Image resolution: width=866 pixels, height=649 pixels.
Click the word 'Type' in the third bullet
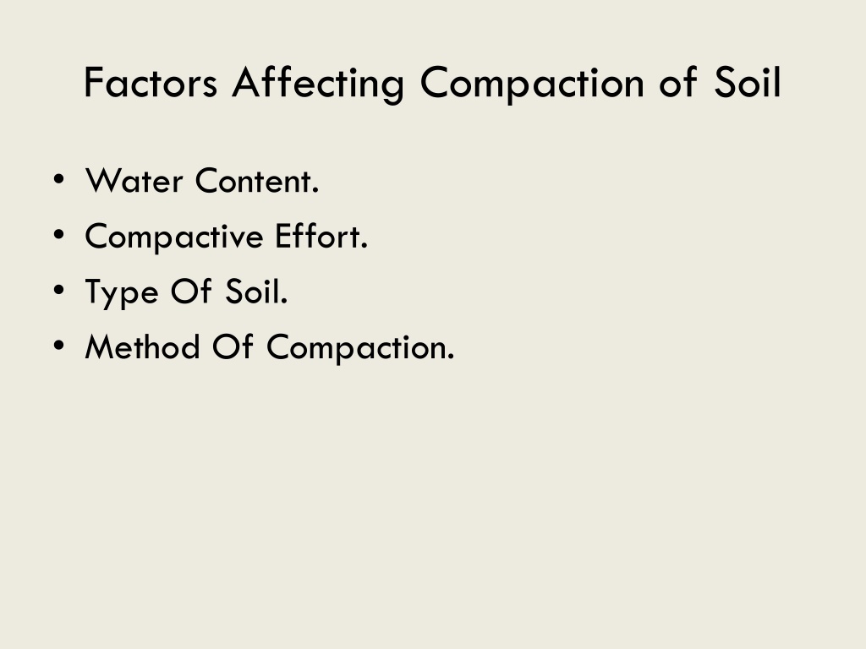(122, 293)
